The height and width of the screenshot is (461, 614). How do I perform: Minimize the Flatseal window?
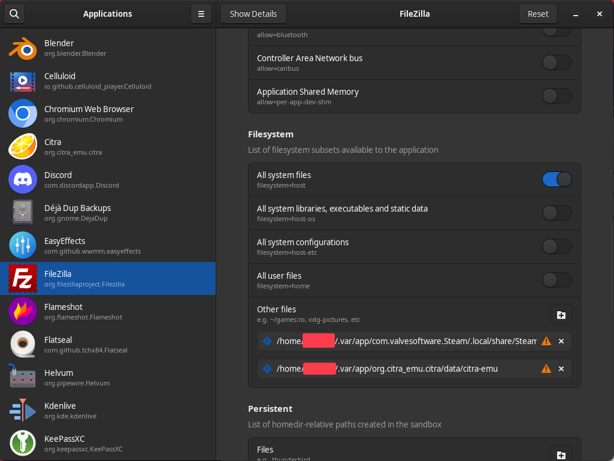click(575, 14)
